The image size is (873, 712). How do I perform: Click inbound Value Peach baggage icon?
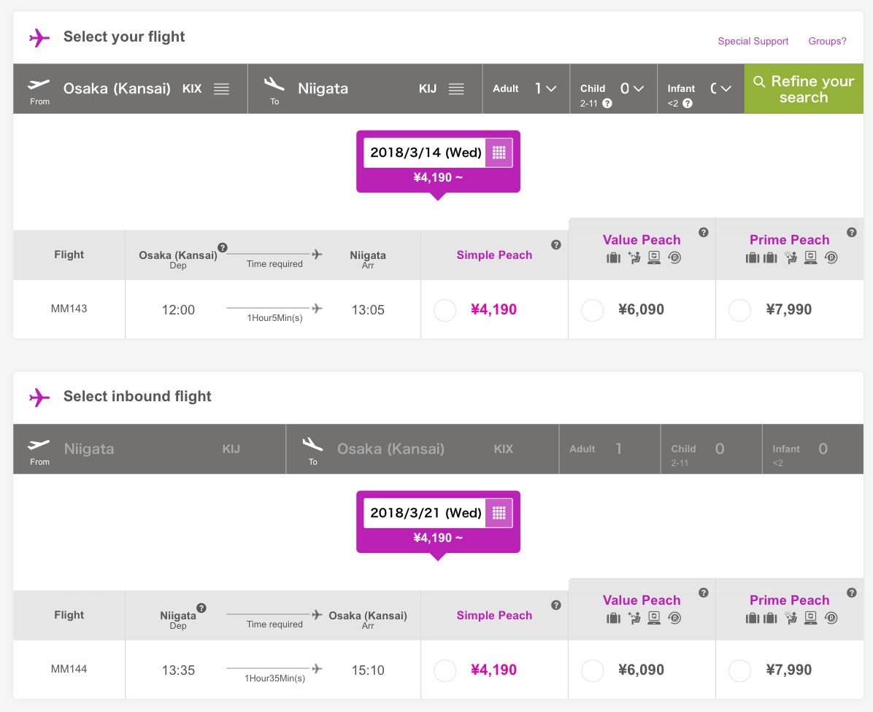[x=614, y=618]
